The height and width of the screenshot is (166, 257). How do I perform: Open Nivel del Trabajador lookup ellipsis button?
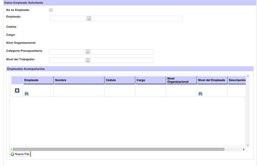88,60
